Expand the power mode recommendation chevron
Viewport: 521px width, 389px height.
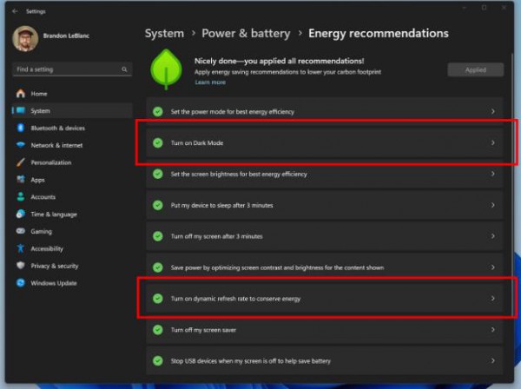(492, 111)
